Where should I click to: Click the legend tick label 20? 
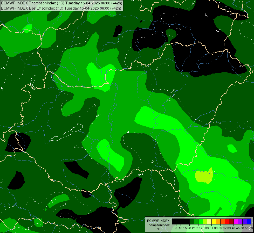[x=189, y=228]
